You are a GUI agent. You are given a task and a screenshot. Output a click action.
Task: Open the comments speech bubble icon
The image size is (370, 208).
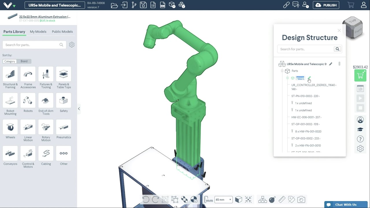[x=296, y=5]
